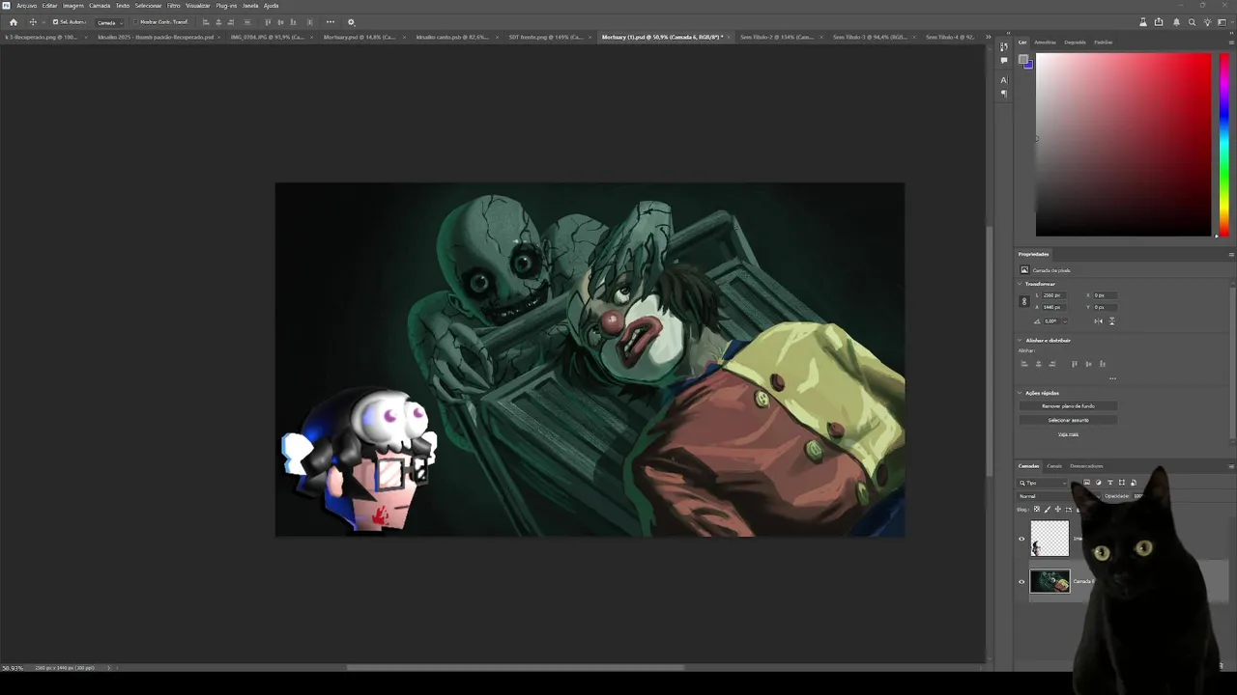Open Propriedades panel menu icon
The image size is (1237, 695).
(x=1231, y=254)
